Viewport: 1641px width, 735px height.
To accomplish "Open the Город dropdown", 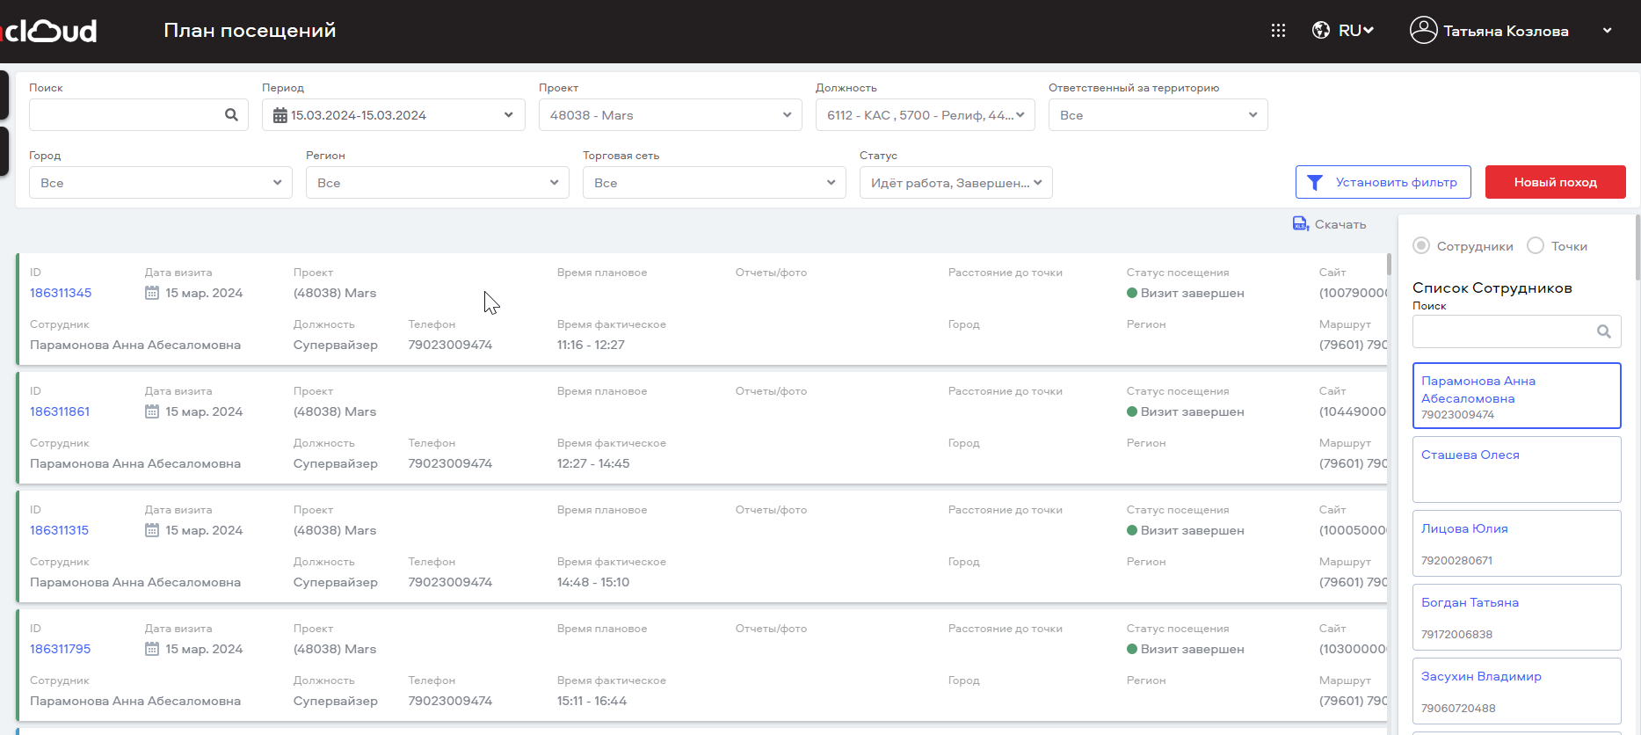I will (161, 183).
